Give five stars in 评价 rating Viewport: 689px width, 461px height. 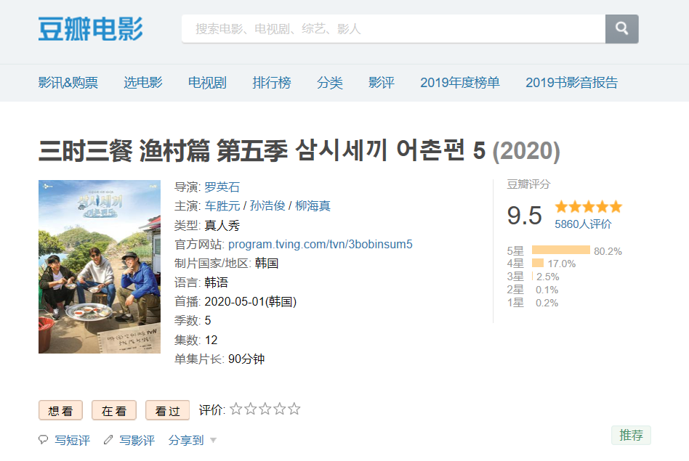[294, 409]
